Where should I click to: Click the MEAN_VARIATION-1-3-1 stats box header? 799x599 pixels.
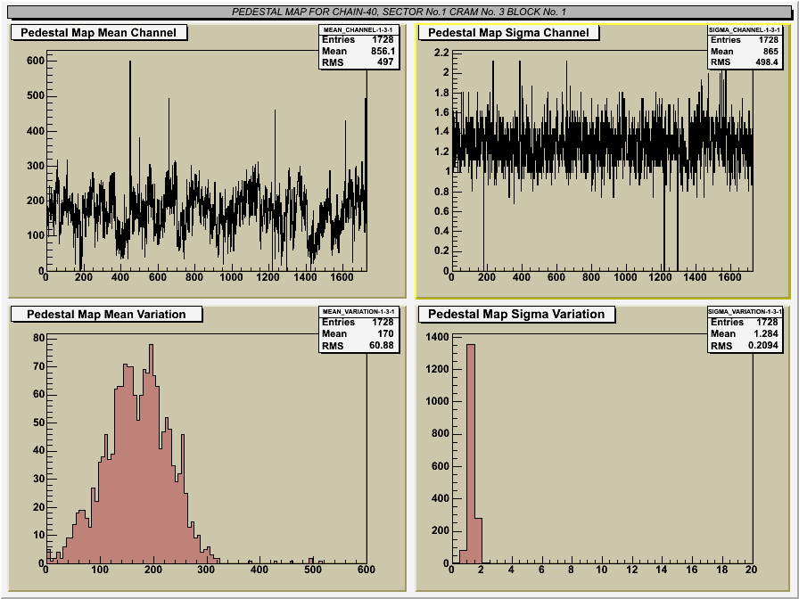[x=358, y=312]
